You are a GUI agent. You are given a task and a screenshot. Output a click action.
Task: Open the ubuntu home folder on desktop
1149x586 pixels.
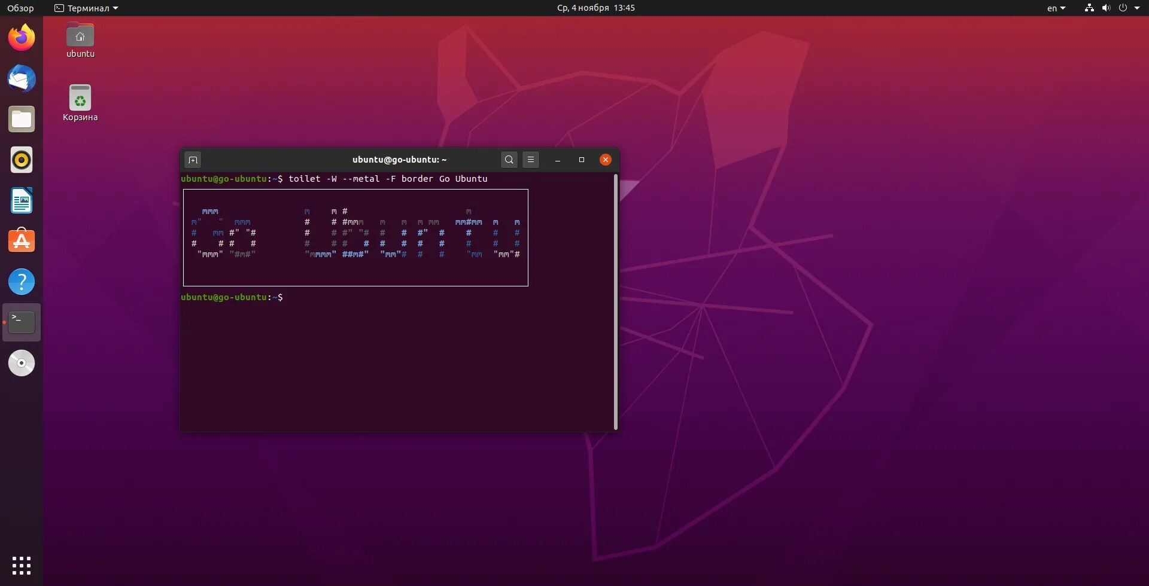80,41
